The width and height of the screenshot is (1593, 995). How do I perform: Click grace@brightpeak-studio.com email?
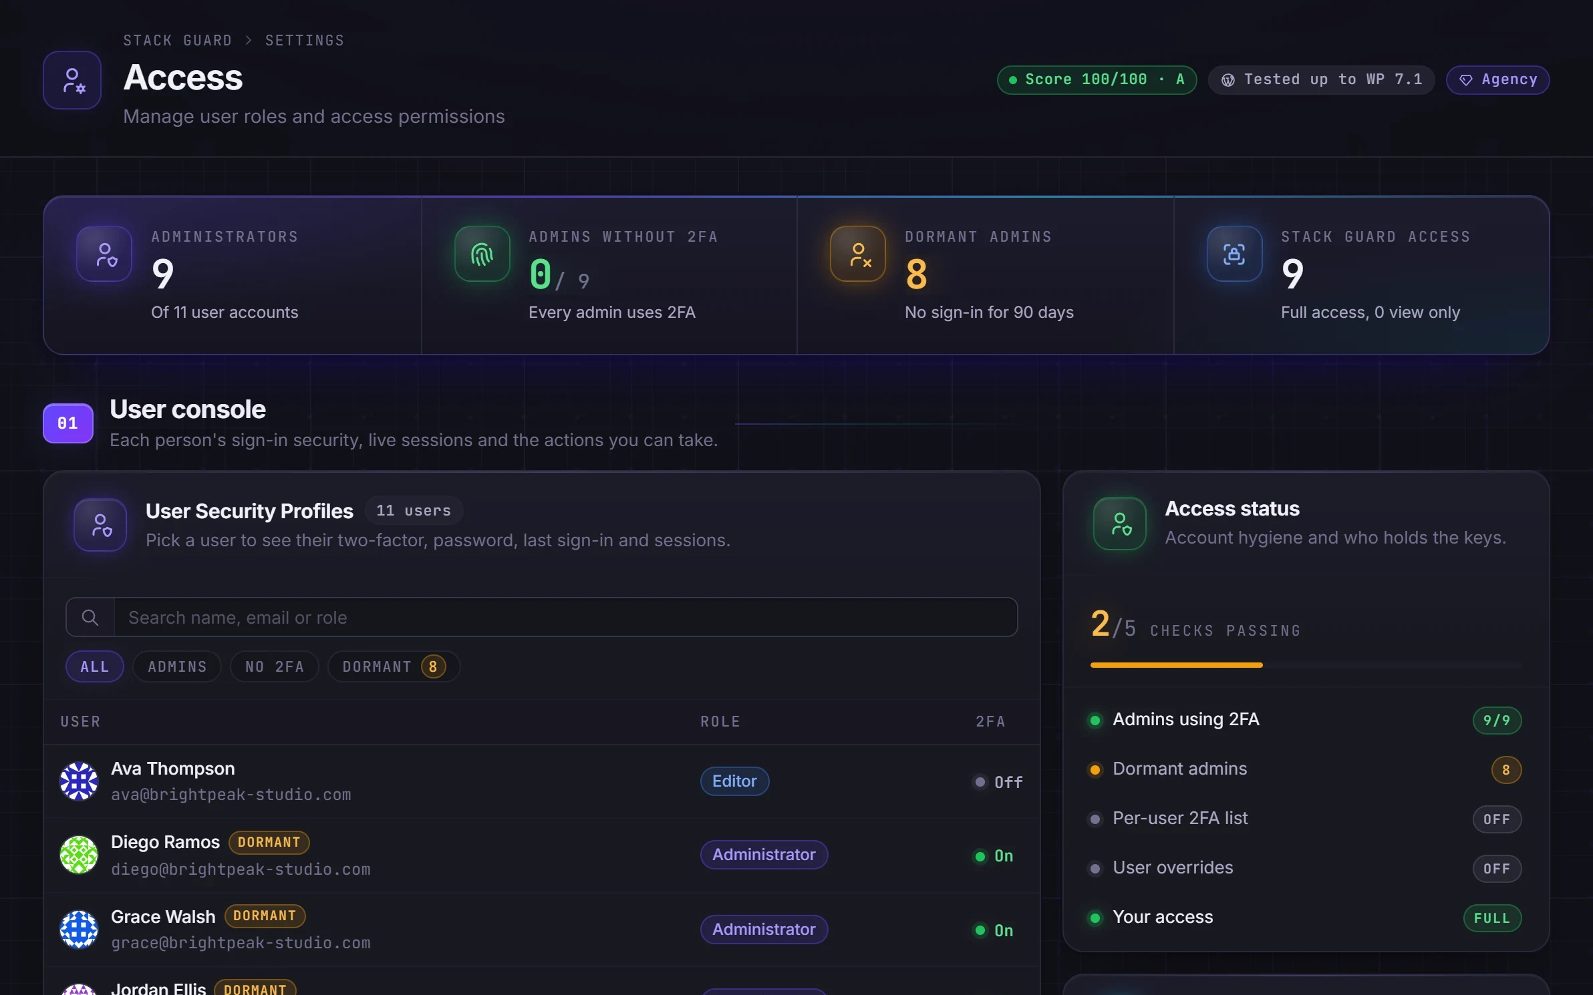pos(241,943)
